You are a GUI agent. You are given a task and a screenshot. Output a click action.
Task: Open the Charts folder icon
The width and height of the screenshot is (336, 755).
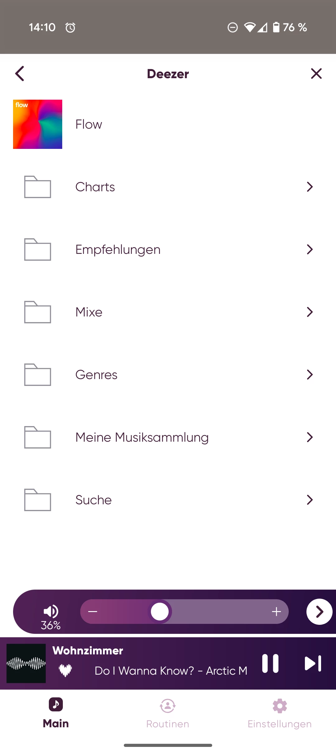38,187
